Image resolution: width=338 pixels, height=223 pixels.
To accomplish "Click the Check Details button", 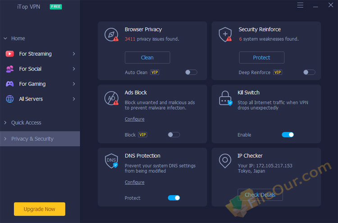I will pyautogui.click(x=260, y=195).
